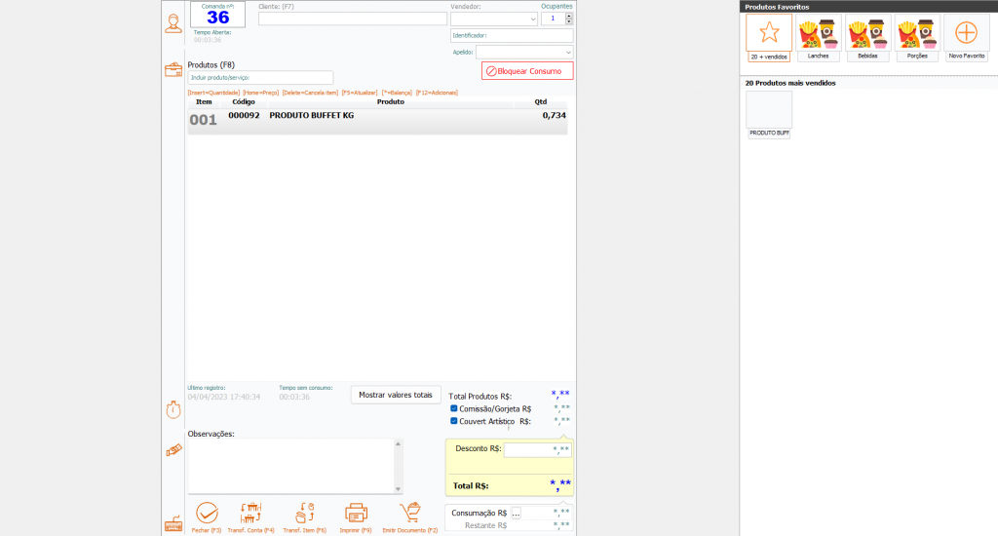Click the Código column header
Screen dimensions: 998x536
[244, 102]
